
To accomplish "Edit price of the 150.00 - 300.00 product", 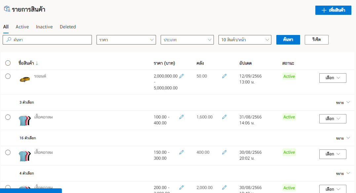I will 181,152.
